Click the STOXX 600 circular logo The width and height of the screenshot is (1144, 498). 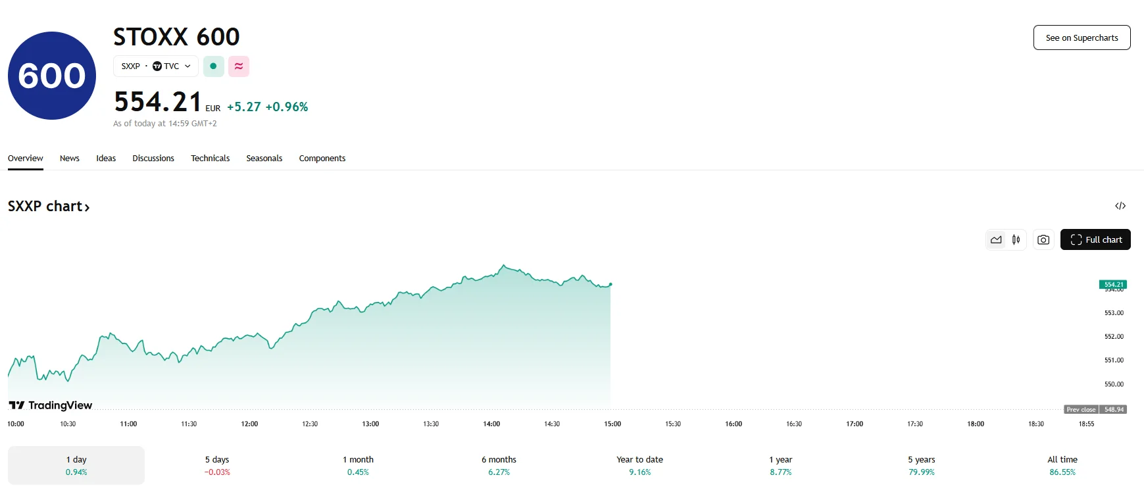click(x=51, y=75)
